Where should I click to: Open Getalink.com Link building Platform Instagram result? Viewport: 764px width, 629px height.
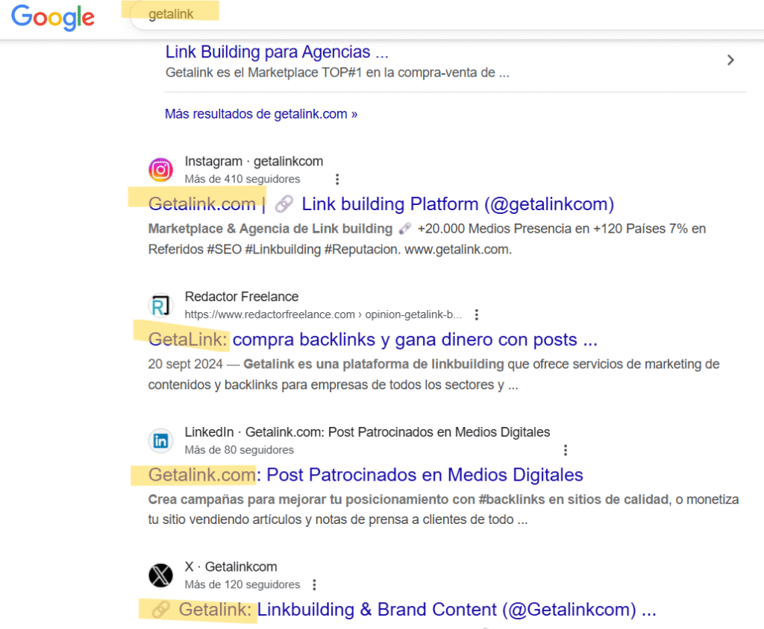click(x=381, y=204)
